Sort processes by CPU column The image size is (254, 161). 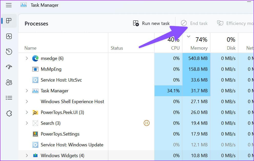(175, 48)
